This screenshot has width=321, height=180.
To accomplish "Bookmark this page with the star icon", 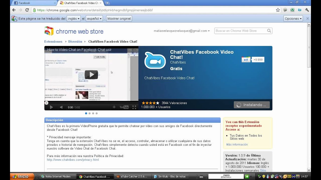I will click(278, 10).
